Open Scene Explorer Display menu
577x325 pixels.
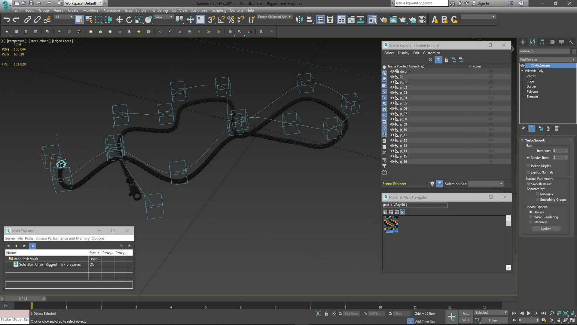[x=403, y=53]
